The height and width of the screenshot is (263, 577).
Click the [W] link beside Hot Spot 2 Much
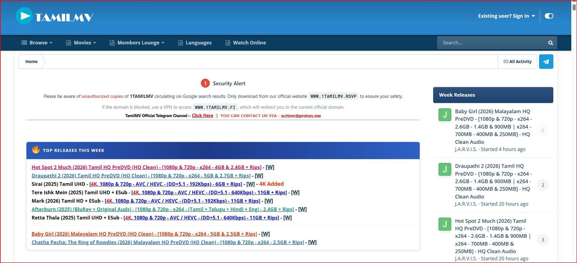270,167
